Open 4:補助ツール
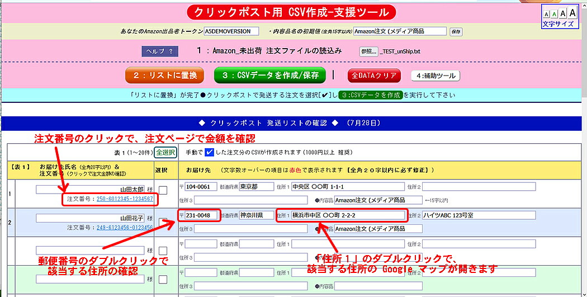This screenshot has width=587, height=297. coord(435,76)
